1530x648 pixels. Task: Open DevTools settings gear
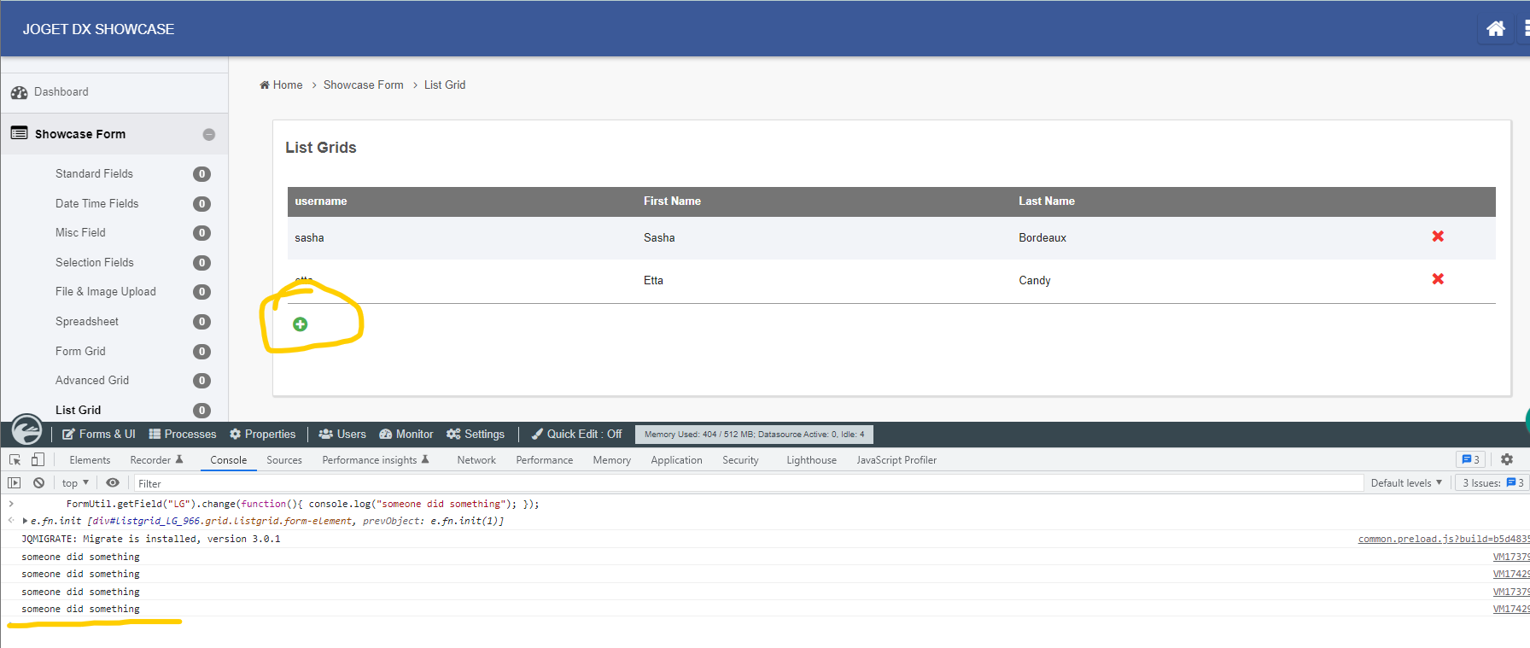(1507, 459)
